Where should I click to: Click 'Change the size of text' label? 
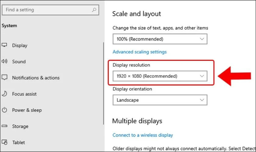click(x=160, y=28)
